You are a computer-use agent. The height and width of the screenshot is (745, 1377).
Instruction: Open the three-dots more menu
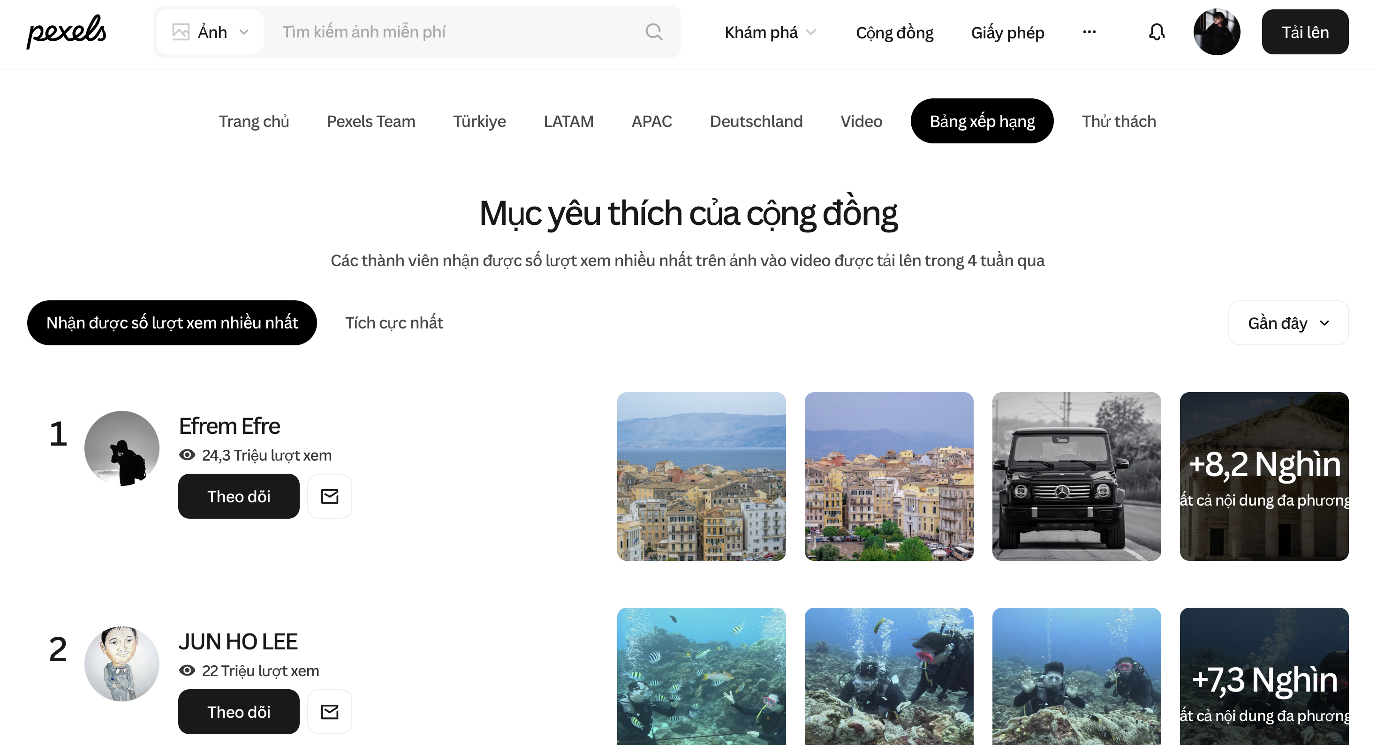click(1089, 32)
